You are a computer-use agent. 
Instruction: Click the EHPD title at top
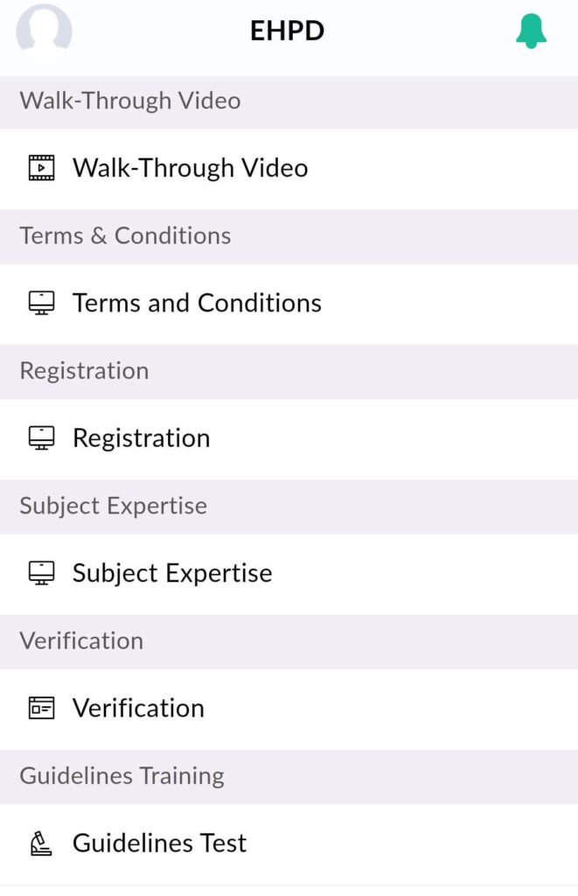(288, 31)
